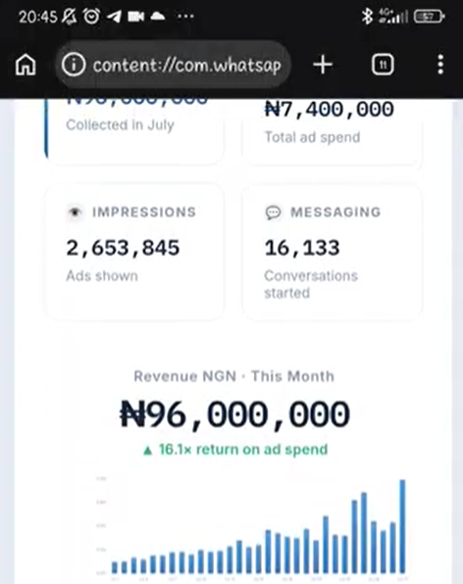
Task: Open the site info icon in address bar
Action: (74, 65)
